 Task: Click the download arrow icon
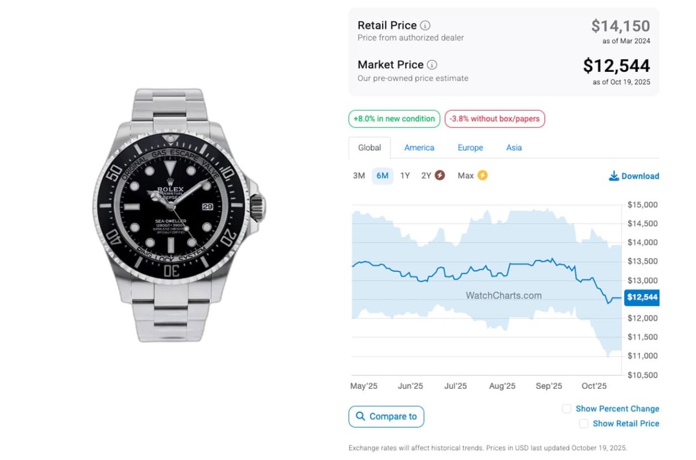click(614, 176)
